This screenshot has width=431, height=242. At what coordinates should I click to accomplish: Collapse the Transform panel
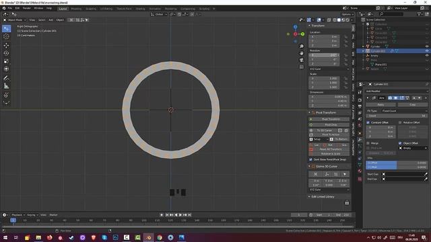coord(309,26)
